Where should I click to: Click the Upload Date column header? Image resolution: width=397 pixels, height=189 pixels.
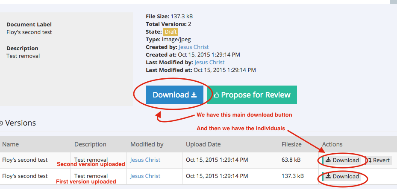[203, 144]
